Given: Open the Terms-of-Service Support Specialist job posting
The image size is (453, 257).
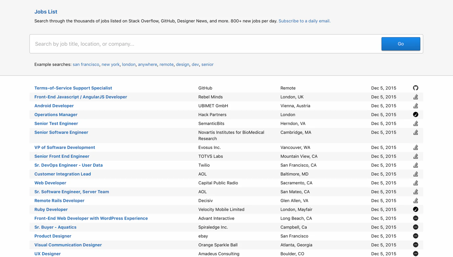Looking at the screenshot, I should point(73,88).
